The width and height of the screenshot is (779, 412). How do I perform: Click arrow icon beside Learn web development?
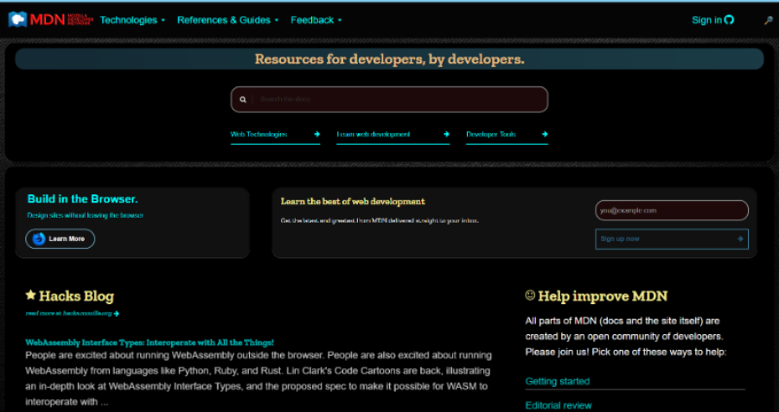pyautogui.click(x=446, y=134)
